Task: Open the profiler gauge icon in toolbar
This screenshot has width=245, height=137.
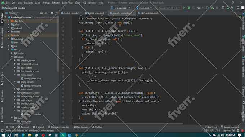Action: [x=198, y=8]
